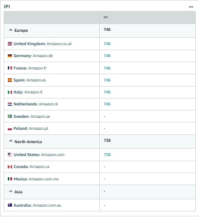This screenshot has width=199, height=220.
Task: Click the Sweden flag icon
Action: tap(10, 116)
